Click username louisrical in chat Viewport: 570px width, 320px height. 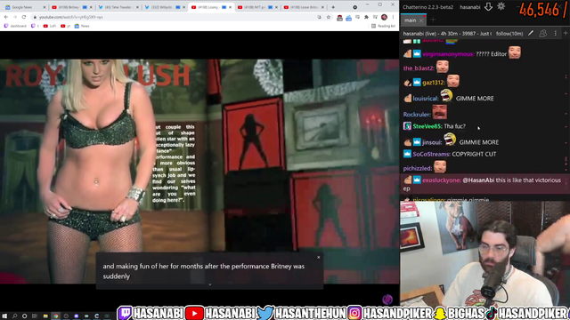click(x=426, y=99)
